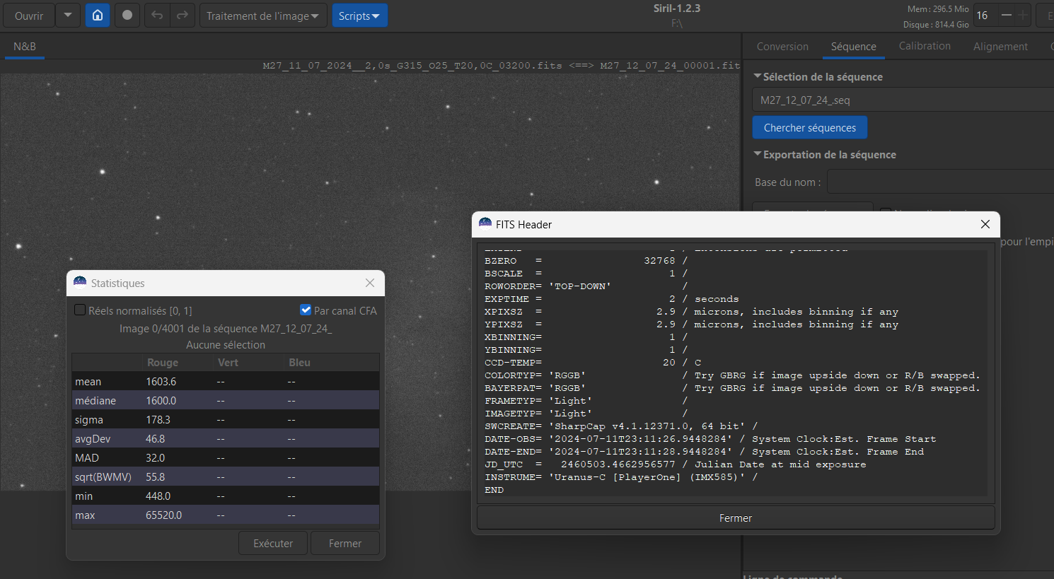Select the N&B image tab

coord(25,47)
